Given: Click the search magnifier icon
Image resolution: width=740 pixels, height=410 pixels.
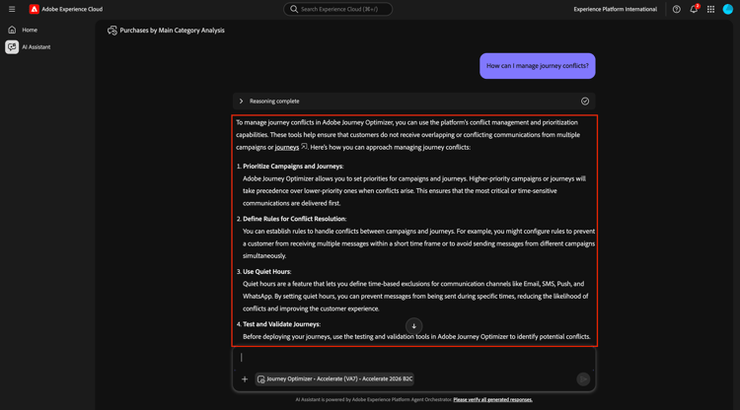Looking at the screenshot, I should point(294,9).
